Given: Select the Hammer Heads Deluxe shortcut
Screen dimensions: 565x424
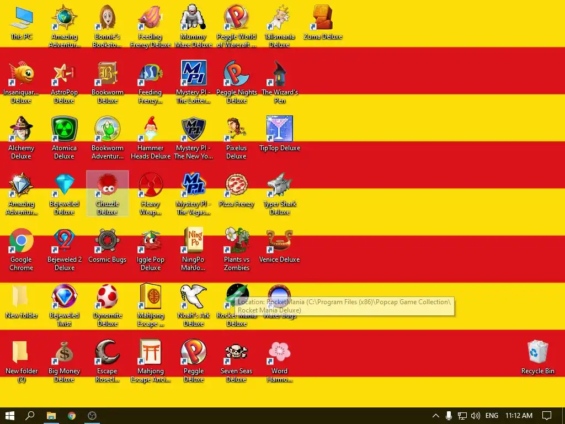Looking at the screenshot, I should [x=150, y=137].
